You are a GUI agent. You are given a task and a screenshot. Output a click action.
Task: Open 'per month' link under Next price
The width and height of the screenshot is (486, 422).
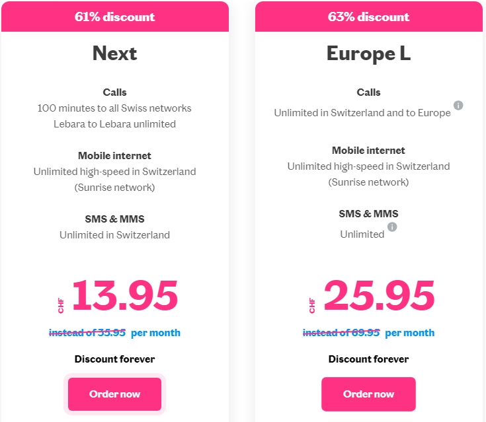pos(155,333)
